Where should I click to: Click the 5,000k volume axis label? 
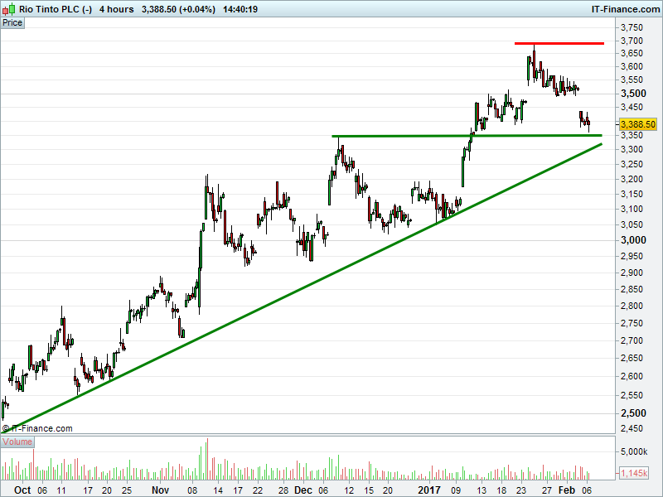(634, 451)
